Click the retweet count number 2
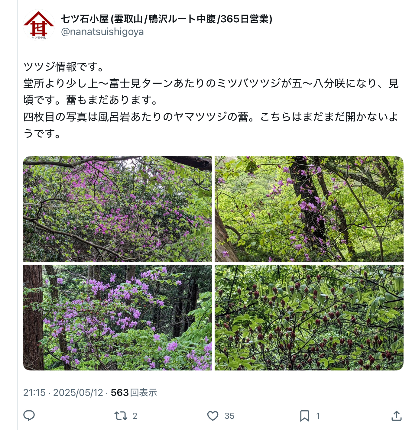 click(x=135, y=416)
